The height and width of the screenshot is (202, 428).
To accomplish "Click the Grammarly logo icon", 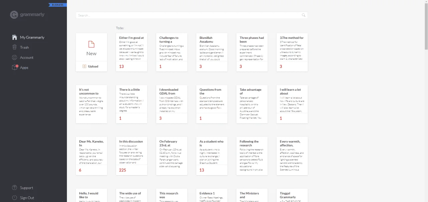I will coord(14,15).
